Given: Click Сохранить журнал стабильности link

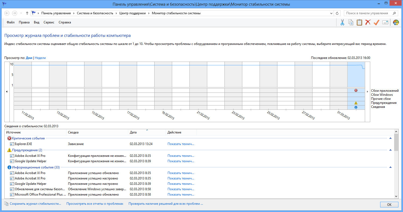Looking at the screenshot, I should click(x=35, y=204).
